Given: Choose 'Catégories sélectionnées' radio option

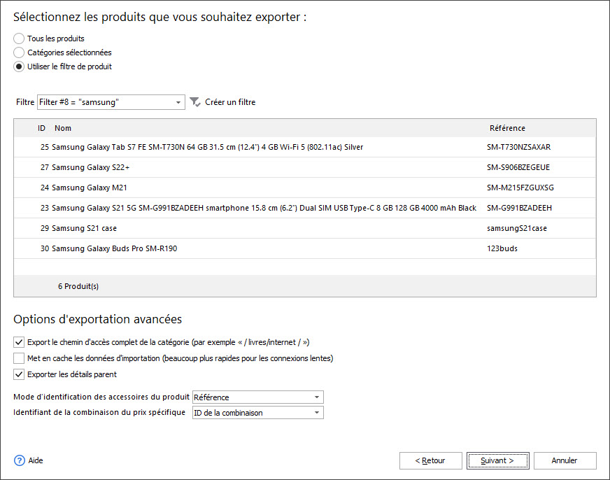Looking at the screenshot, I should click(19, 52).
